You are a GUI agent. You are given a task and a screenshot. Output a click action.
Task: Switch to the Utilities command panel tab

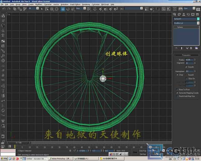pos(197,15)
